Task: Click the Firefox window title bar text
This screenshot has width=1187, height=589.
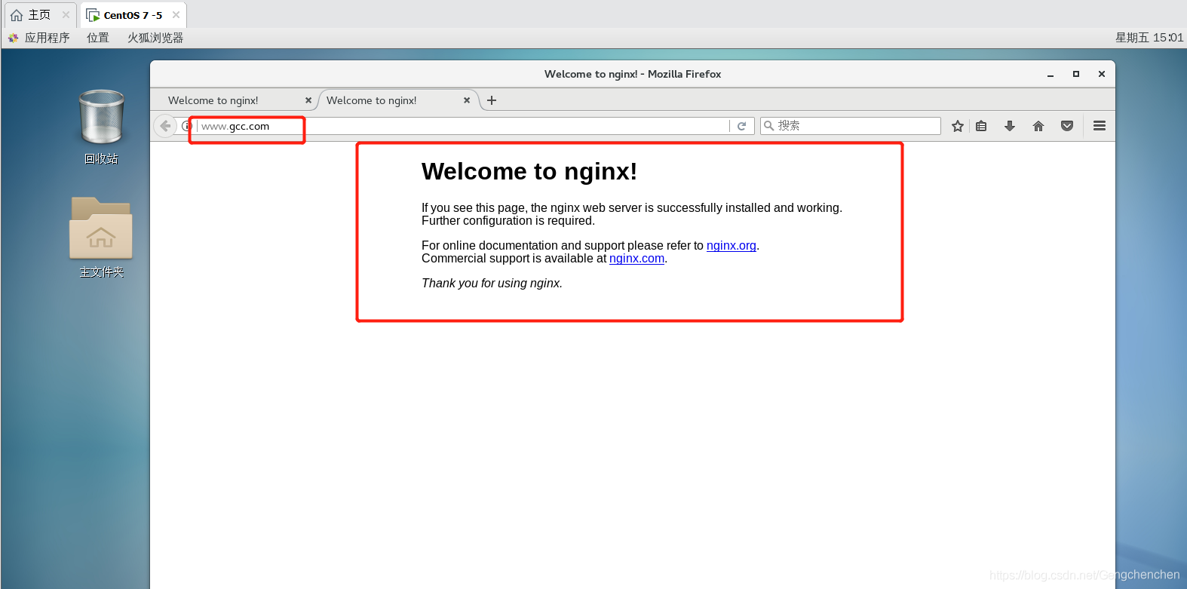Action: pyautogui.click(x=633, y=74)
